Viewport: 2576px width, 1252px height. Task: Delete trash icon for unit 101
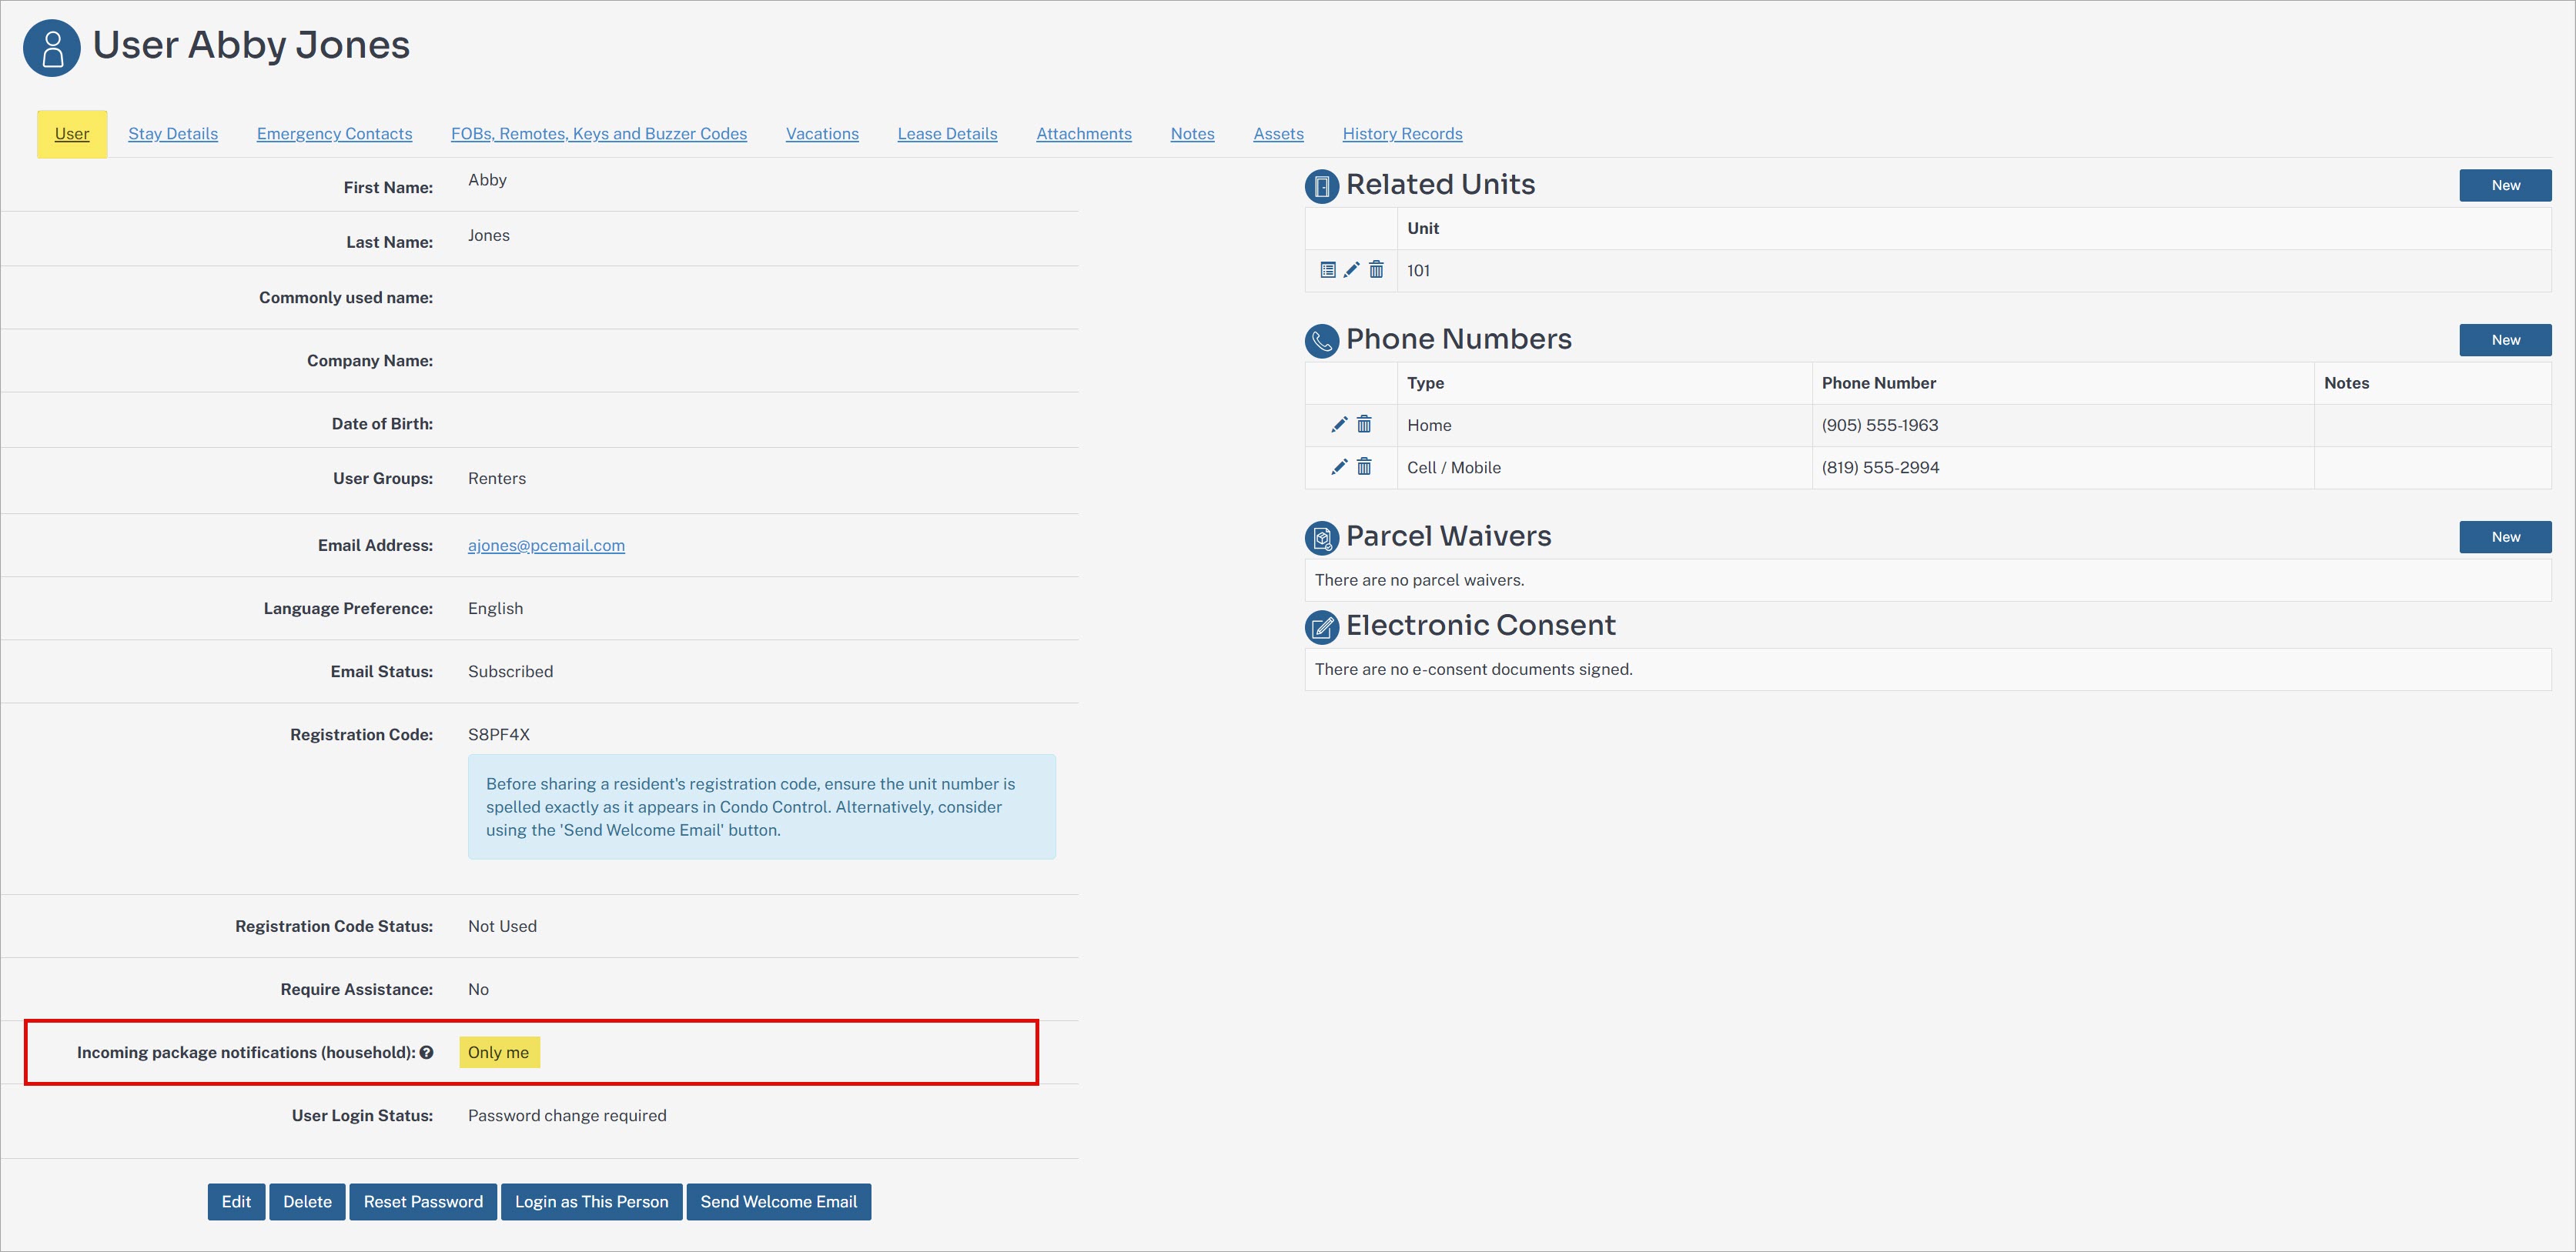1376,270
